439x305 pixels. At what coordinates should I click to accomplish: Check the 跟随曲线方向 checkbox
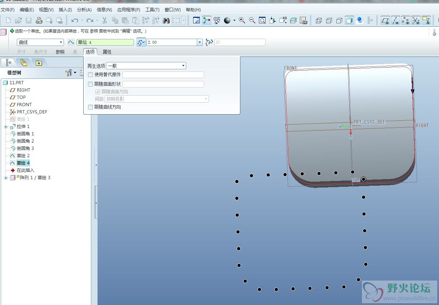click(x=91, y=107)
